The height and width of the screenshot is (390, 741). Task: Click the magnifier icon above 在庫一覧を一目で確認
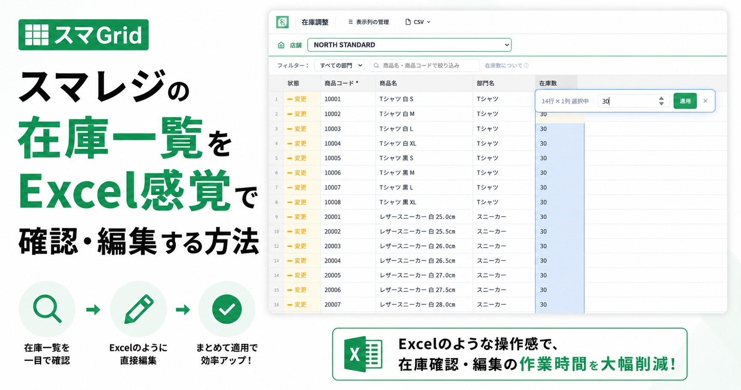[x=47, y=309]
